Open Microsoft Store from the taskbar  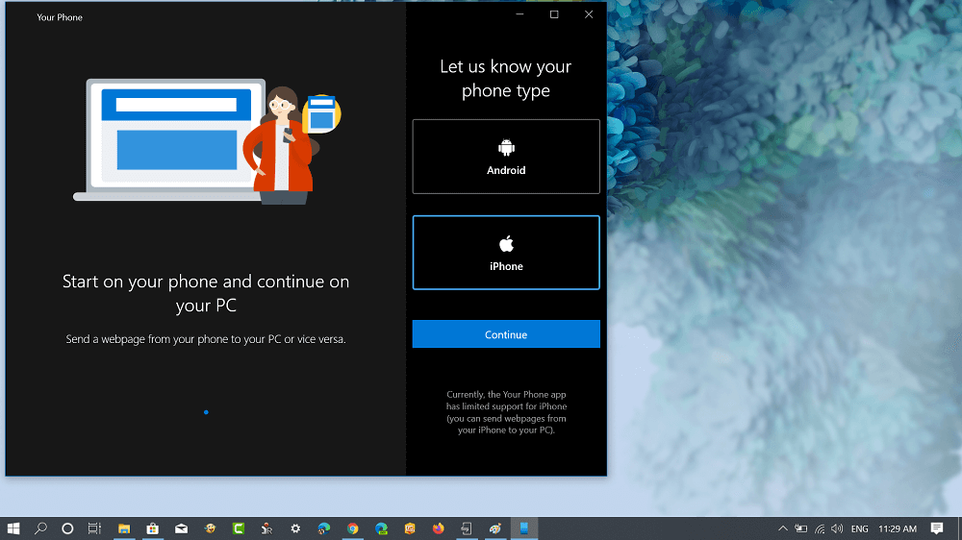153,528
